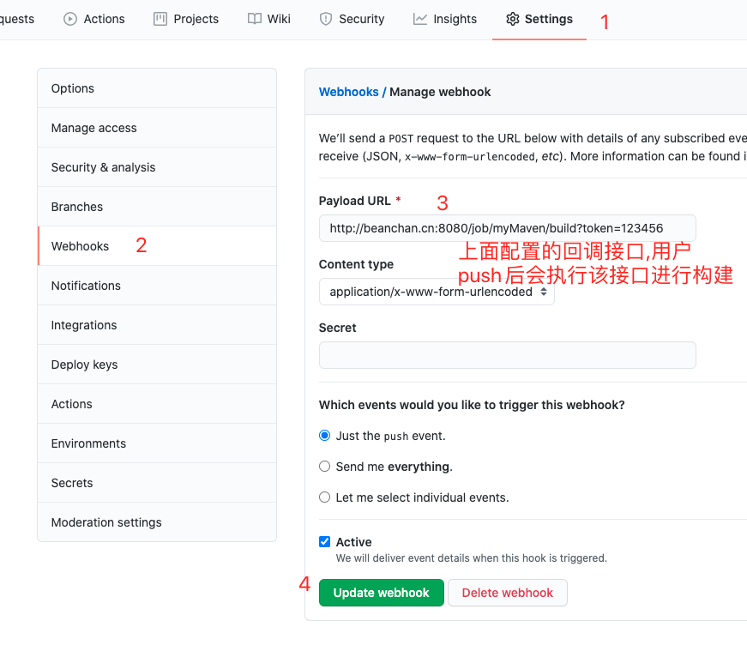The image size is (747, 651).
Task: Go to Deploy keys settings
Action: [157, 365]
